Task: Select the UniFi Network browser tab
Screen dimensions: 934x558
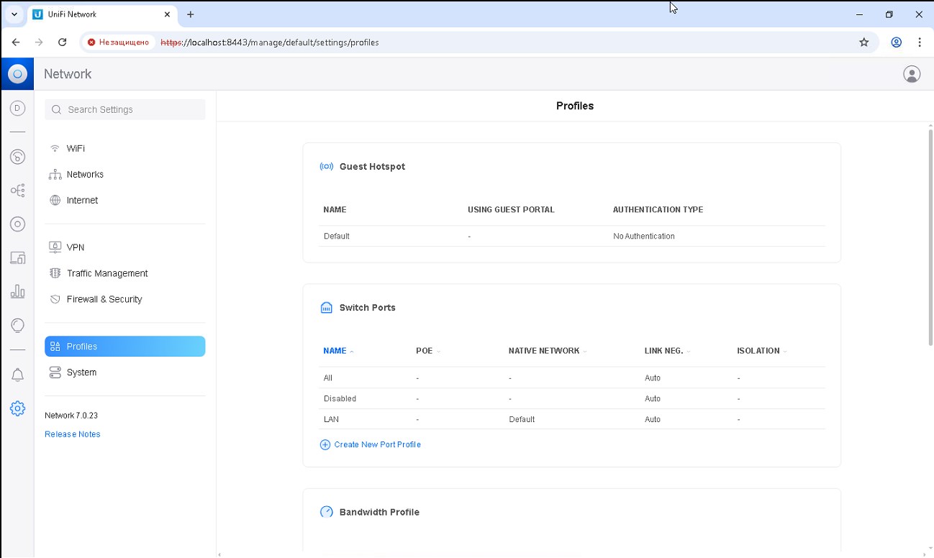Action: [101, 14]
